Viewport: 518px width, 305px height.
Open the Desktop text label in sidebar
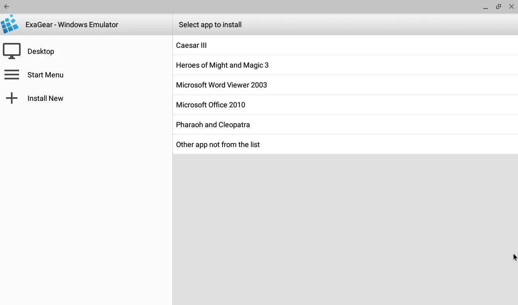click(41, 51)
